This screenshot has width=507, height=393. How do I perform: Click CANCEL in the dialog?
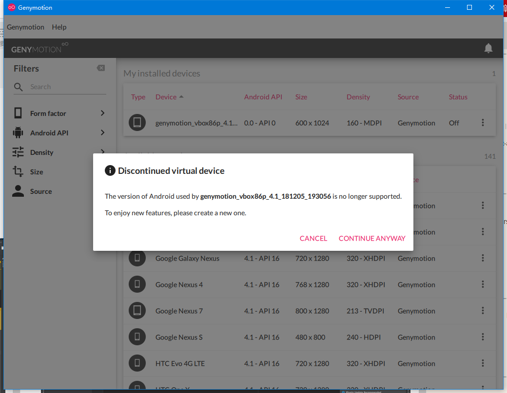click(313, 238)
